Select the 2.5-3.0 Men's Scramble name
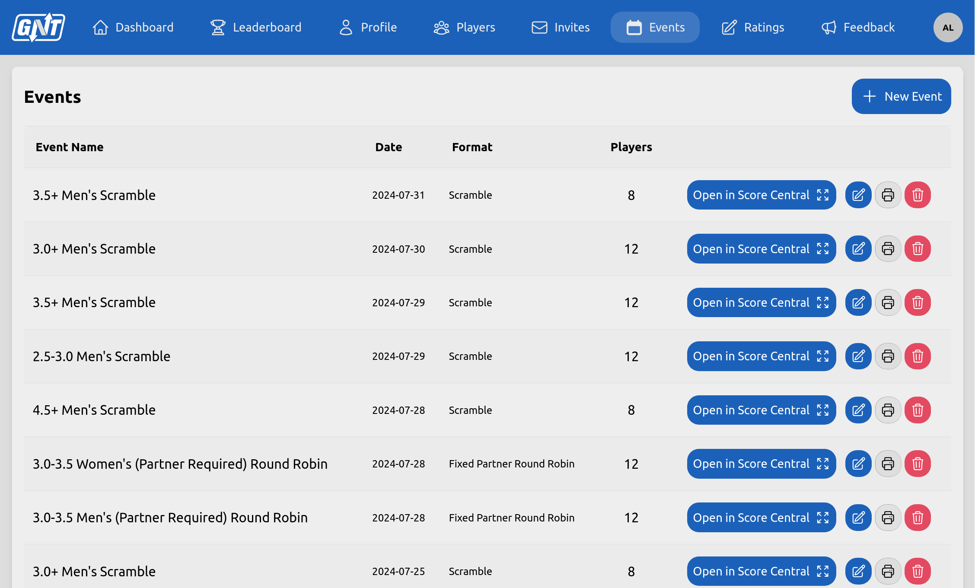The width and height of the screenshot is (975, 588). pos(102,356)
